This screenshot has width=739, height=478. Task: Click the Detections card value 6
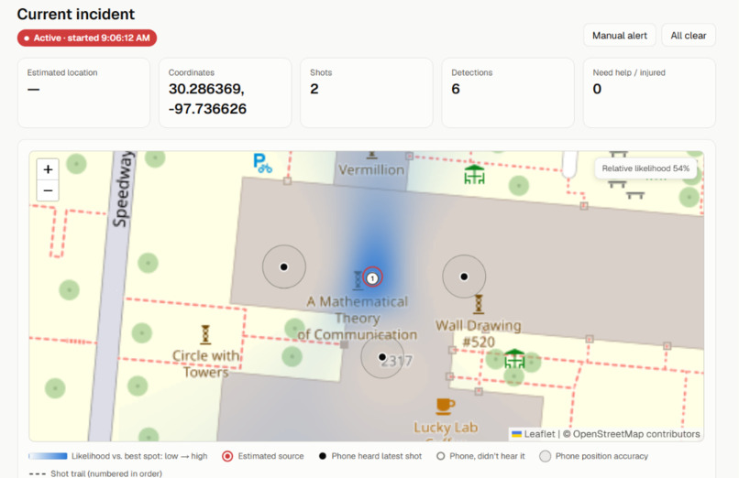tap(456, 89)
